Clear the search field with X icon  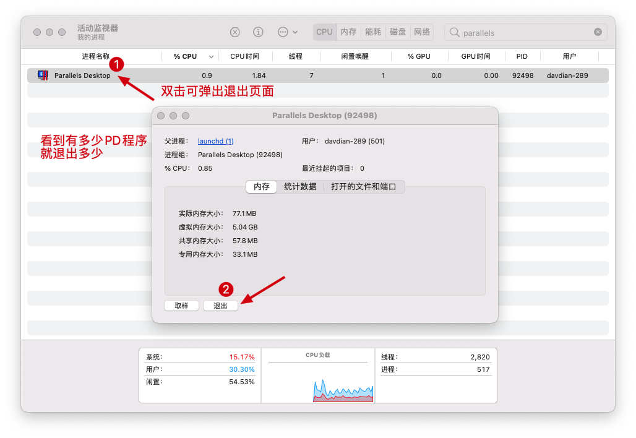[598, 32]
